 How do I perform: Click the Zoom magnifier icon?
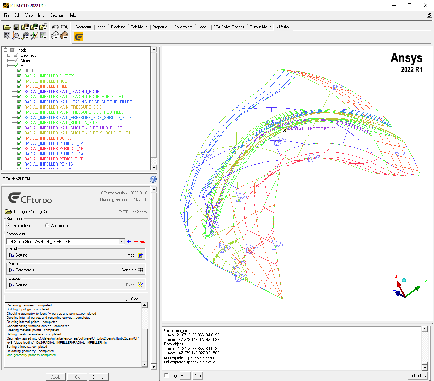coord(16,36)
